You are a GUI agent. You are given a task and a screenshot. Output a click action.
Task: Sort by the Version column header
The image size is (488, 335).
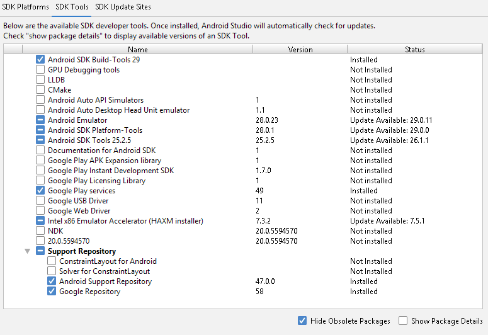point(300,50)
